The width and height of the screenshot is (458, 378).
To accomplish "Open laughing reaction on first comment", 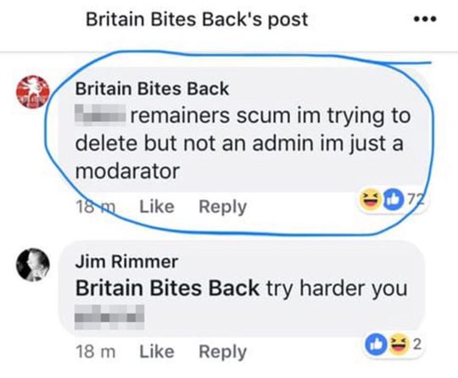I will click(x=371, y=200).
